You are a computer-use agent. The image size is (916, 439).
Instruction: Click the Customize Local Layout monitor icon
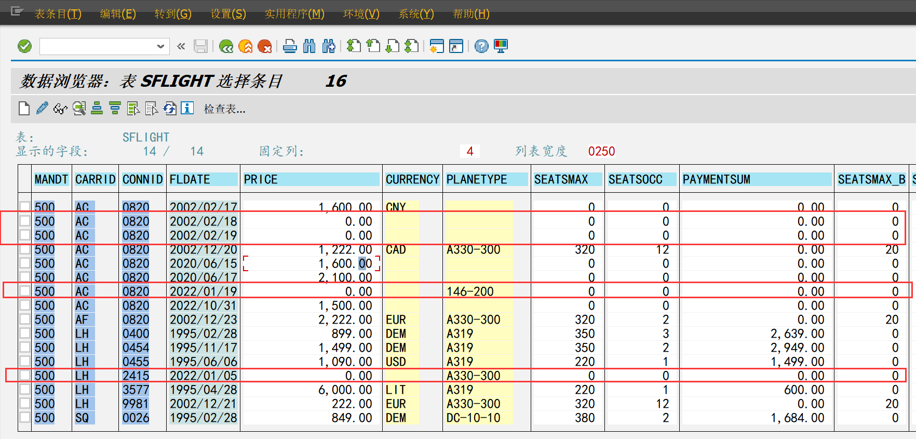501,46
